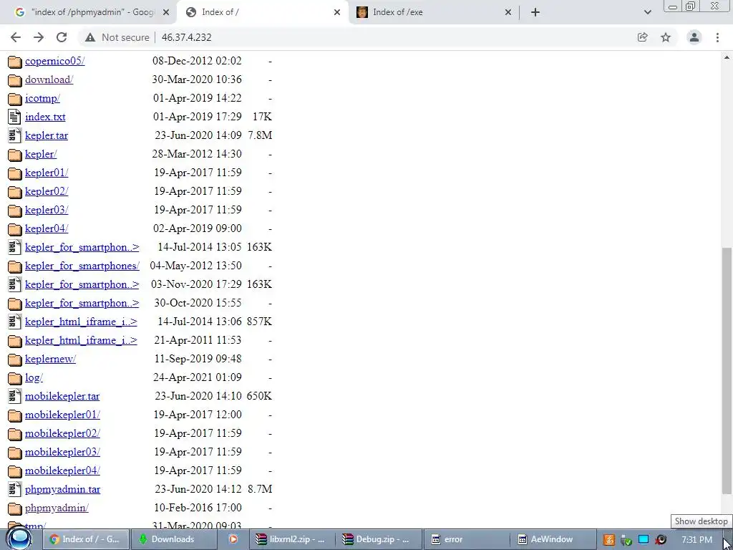Open libxml2.zip WinRAR taskbar item

[291, 539]
